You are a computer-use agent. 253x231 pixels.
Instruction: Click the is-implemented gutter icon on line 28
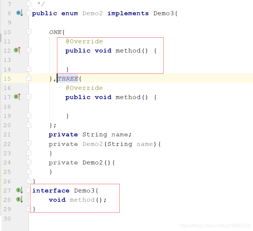click(x=19, y=200)
